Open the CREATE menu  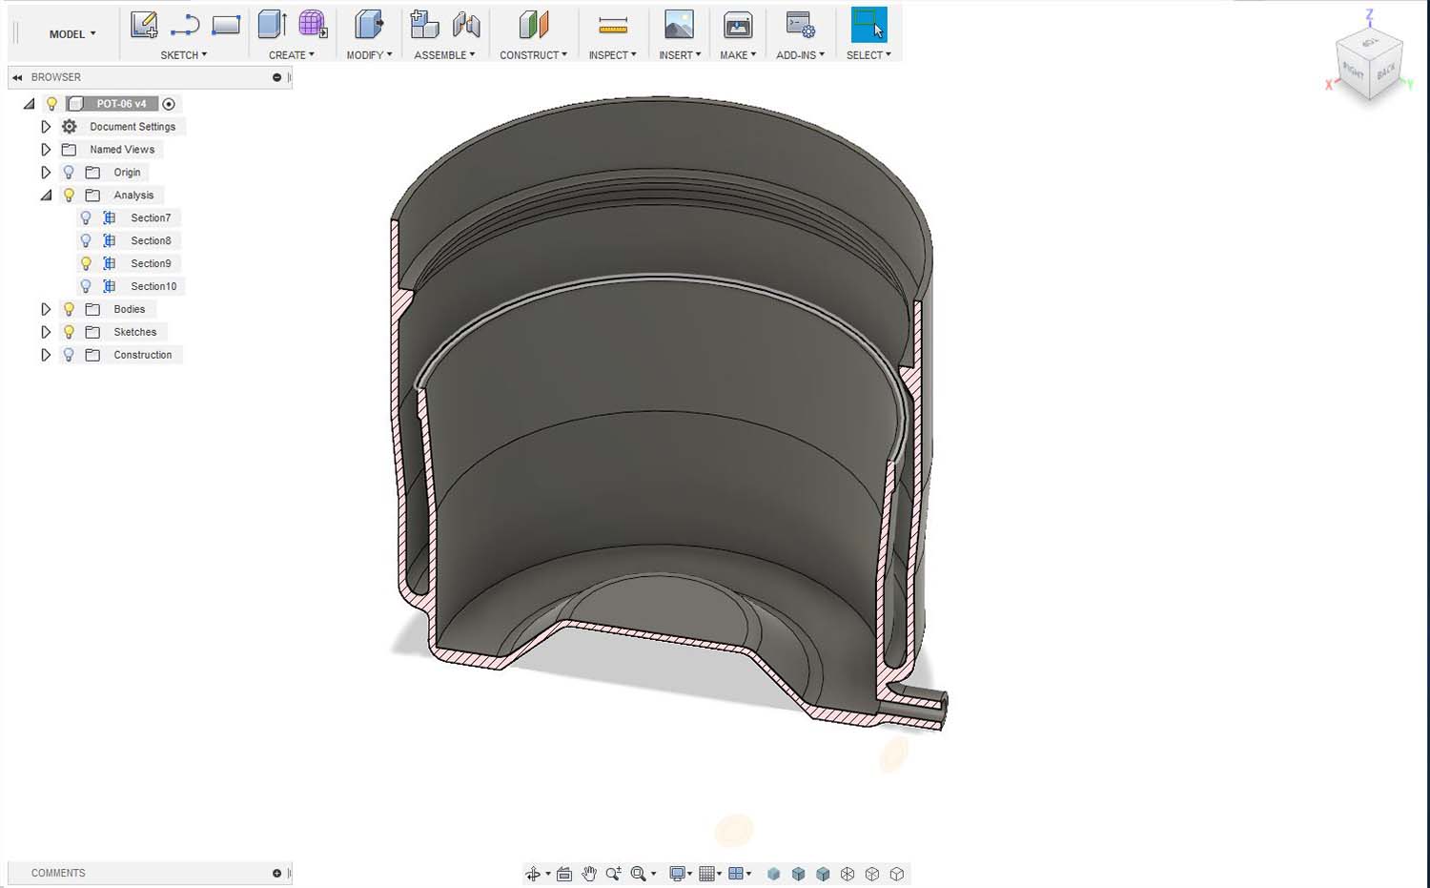291,55
